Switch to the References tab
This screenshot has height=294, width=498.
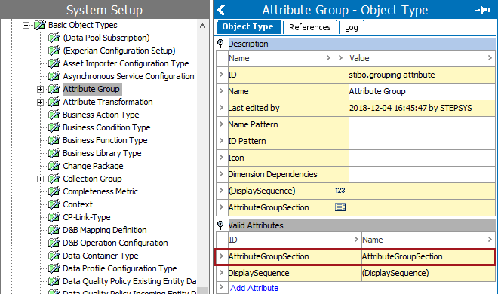[x=309, y=27]
